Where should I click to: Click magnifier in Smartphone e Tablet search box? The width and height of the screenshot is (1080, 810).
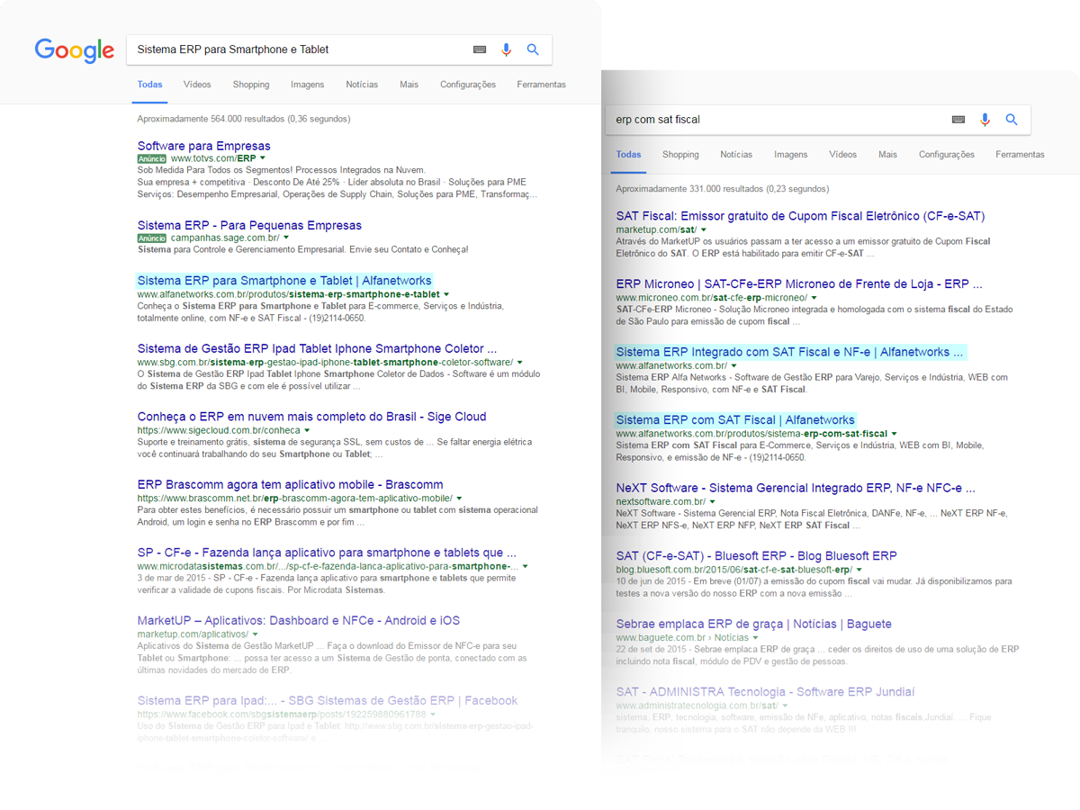[533, 49]
